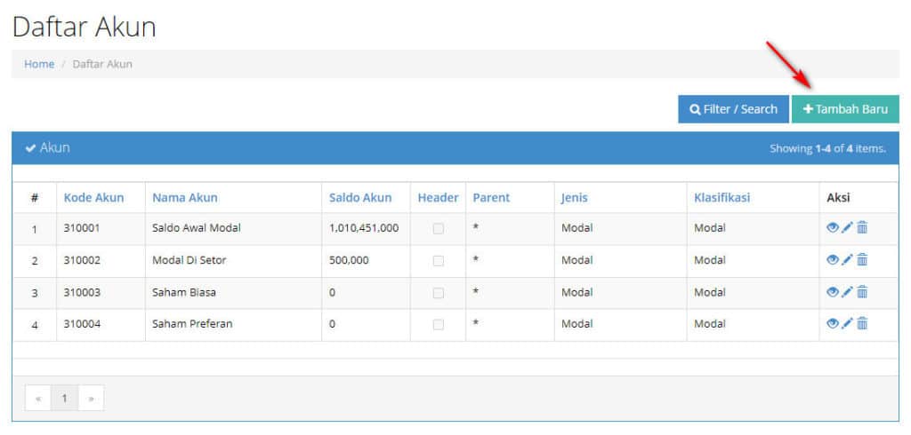This screenshot has width=911, height=435.
Task: Sort table by Parent column
Action: (x=491, y=197)
